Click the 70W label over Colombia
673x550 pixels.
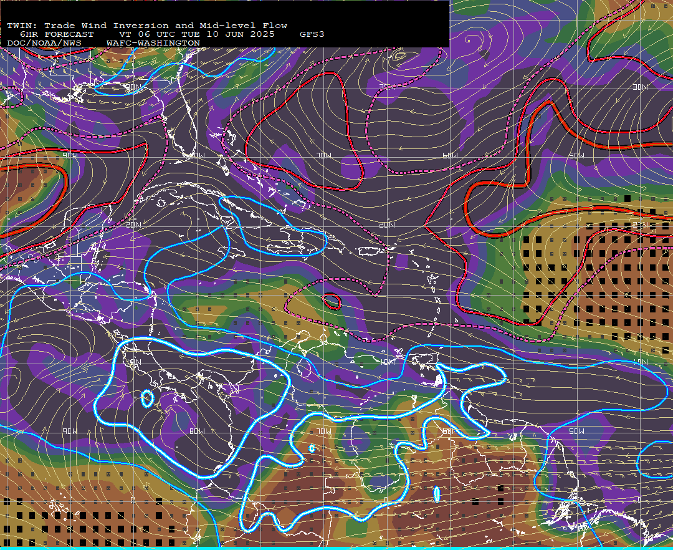[x=324, y=431]
